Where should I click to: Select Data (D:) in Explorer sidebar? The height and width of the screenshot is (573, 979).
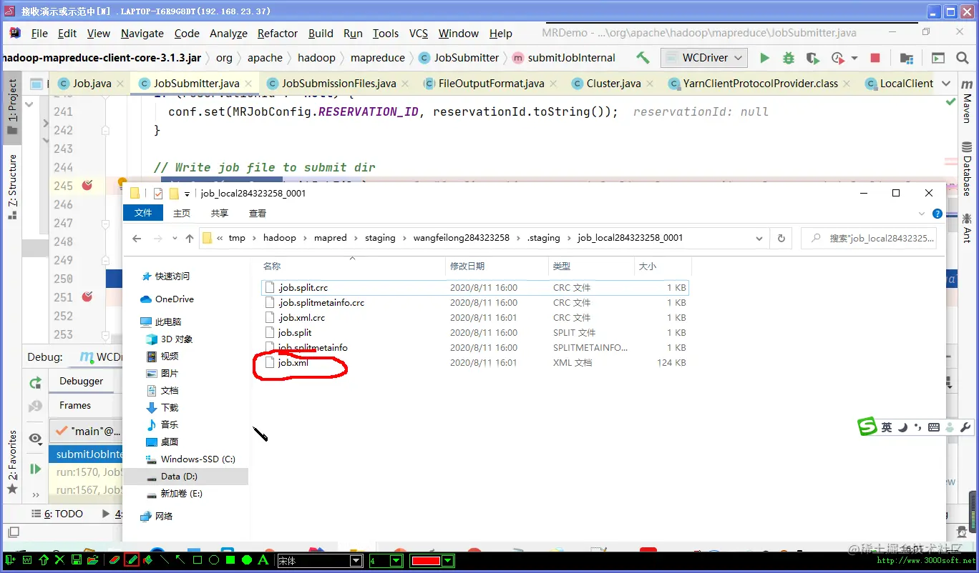click(186, 477)
